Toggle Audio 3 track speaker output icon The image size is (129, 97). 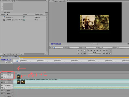pos(2,93)
